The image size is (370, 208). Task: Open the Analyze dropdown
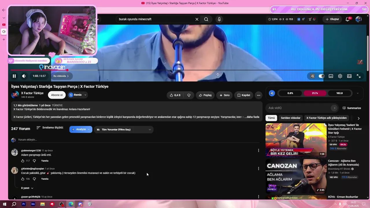point(81,129)
